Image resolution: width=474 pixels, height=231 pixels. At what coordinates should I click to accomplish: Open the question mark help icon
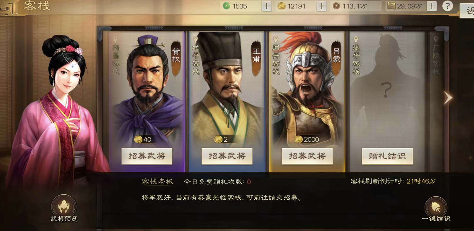click(x=447, y=6)
